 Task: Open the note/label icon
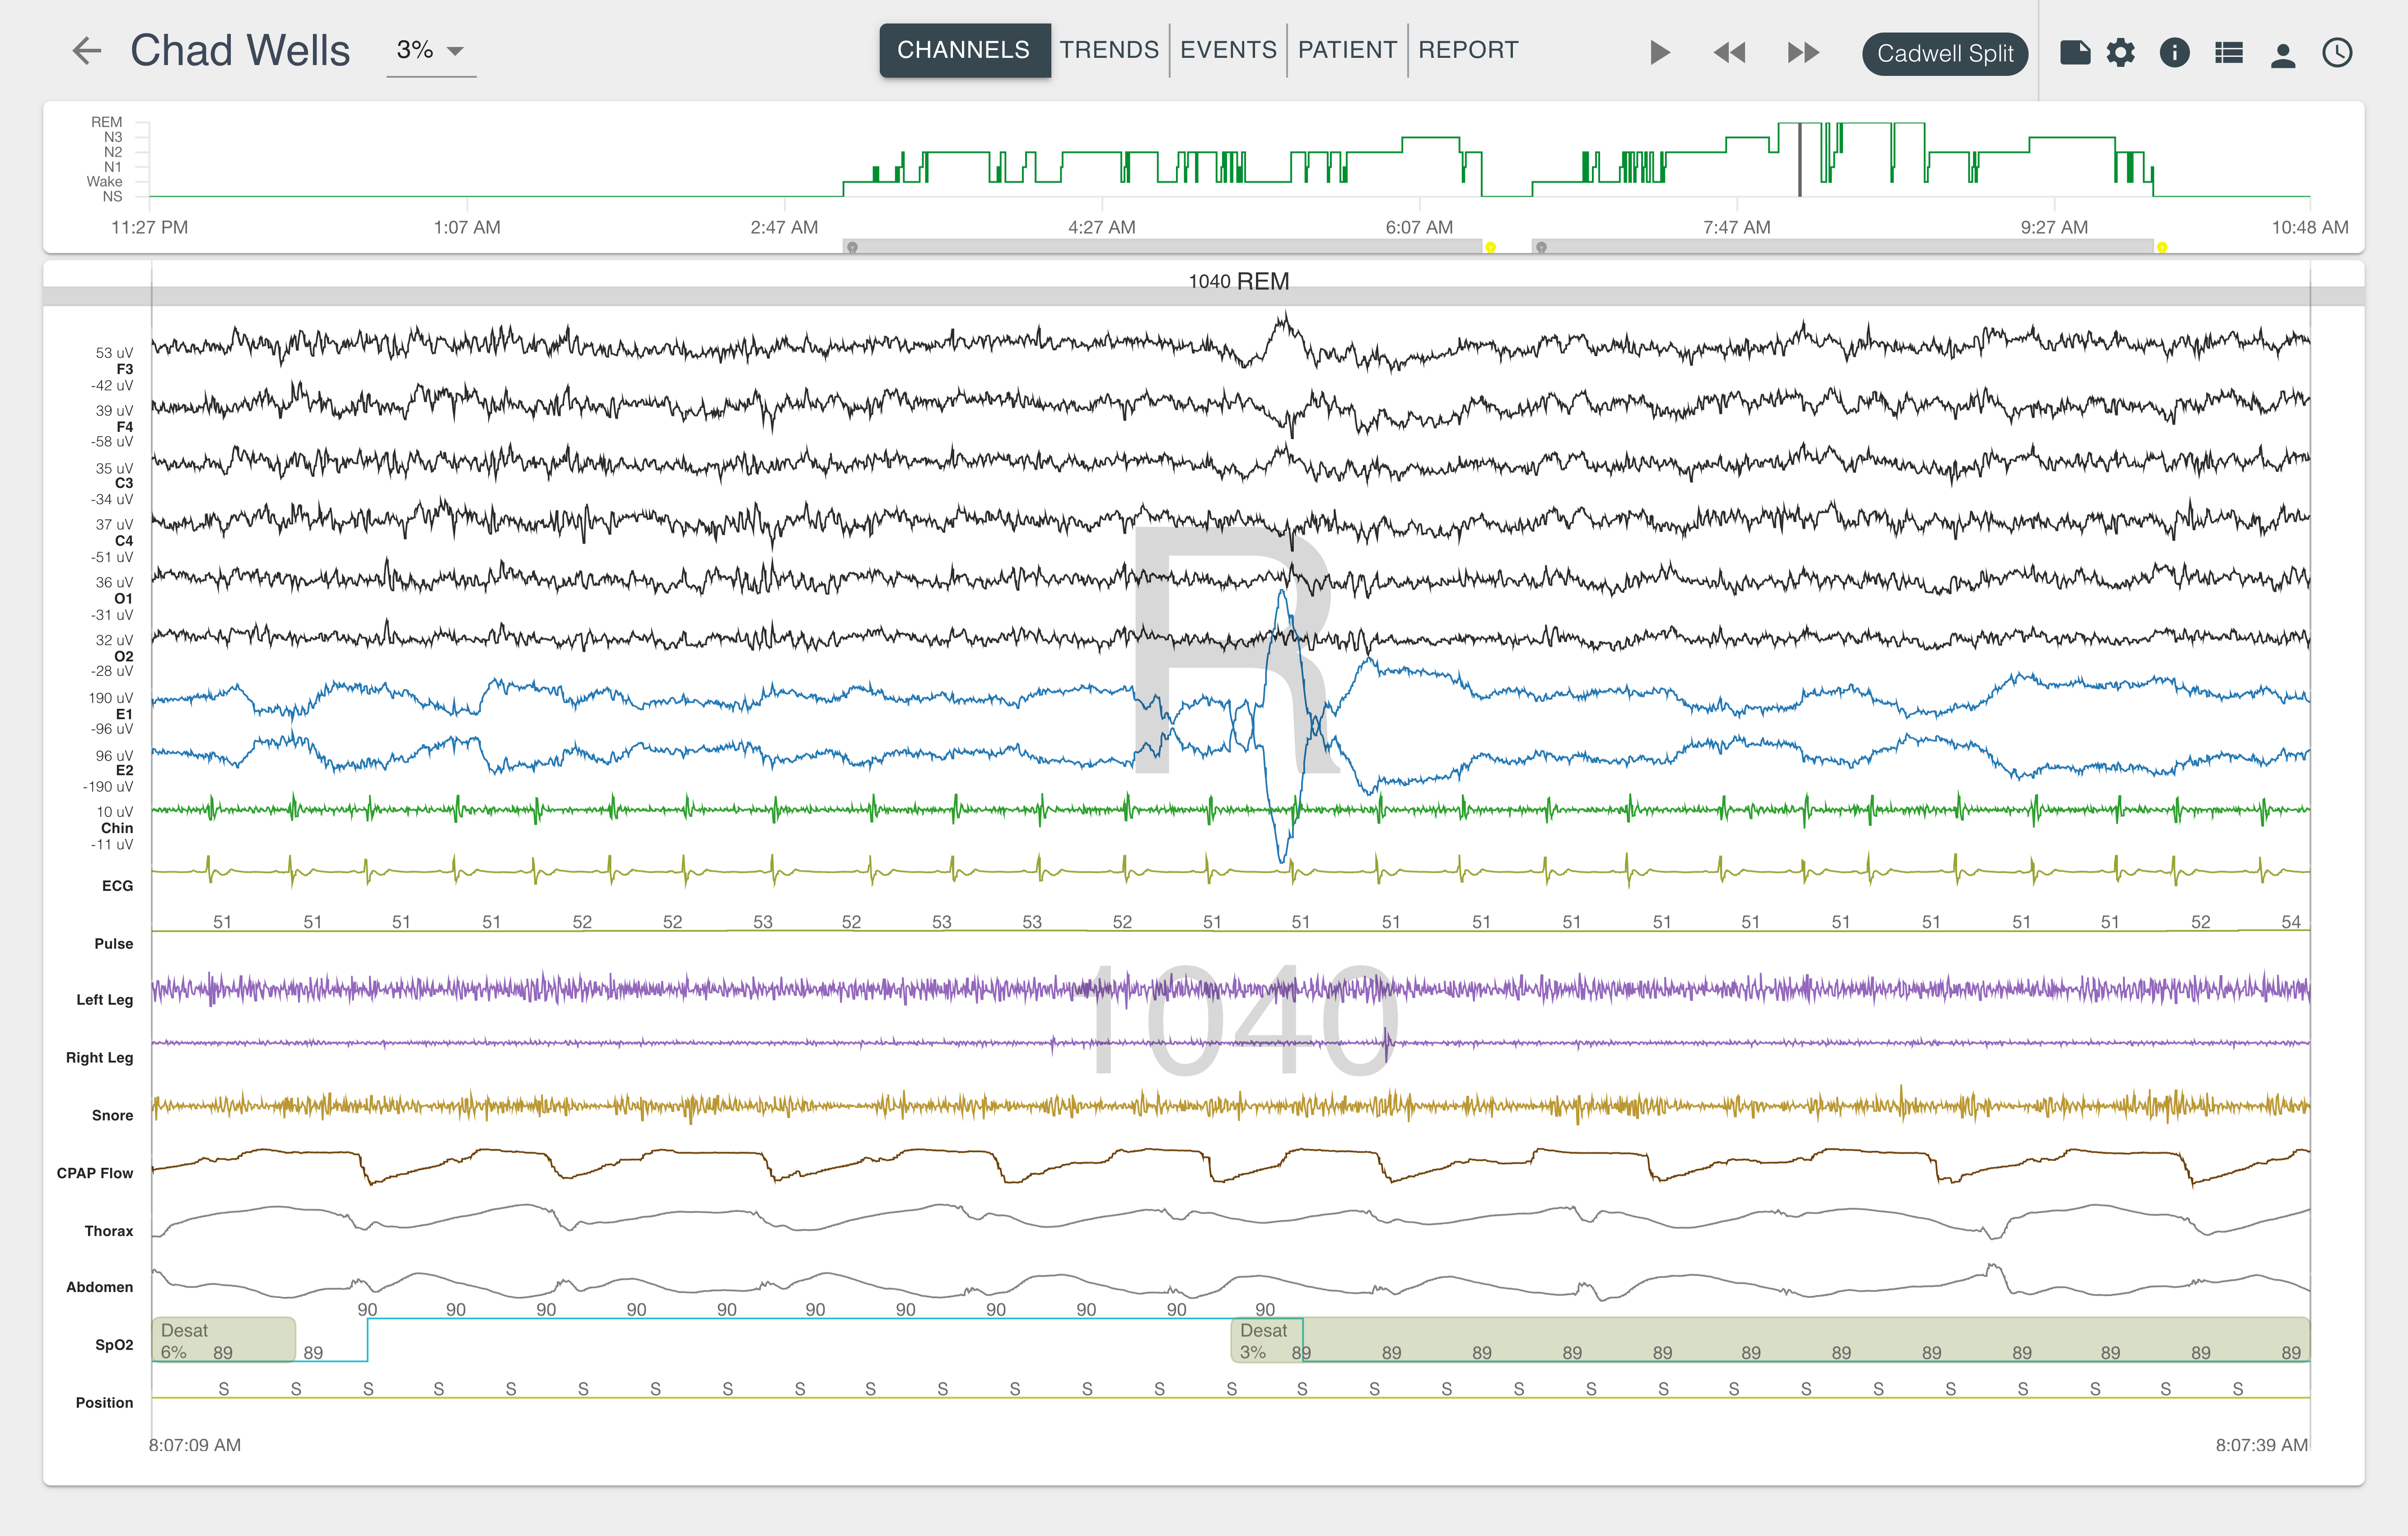2075,53
